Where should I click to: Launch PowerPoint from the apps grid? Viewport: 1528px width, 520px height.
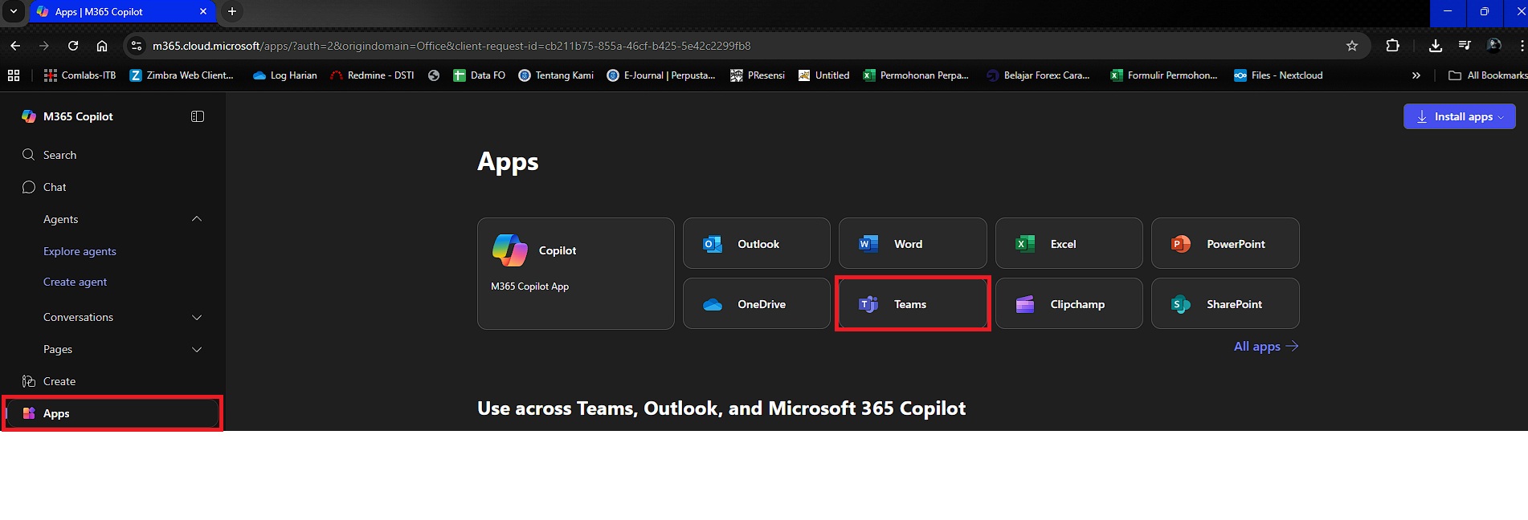[1224, 244]
